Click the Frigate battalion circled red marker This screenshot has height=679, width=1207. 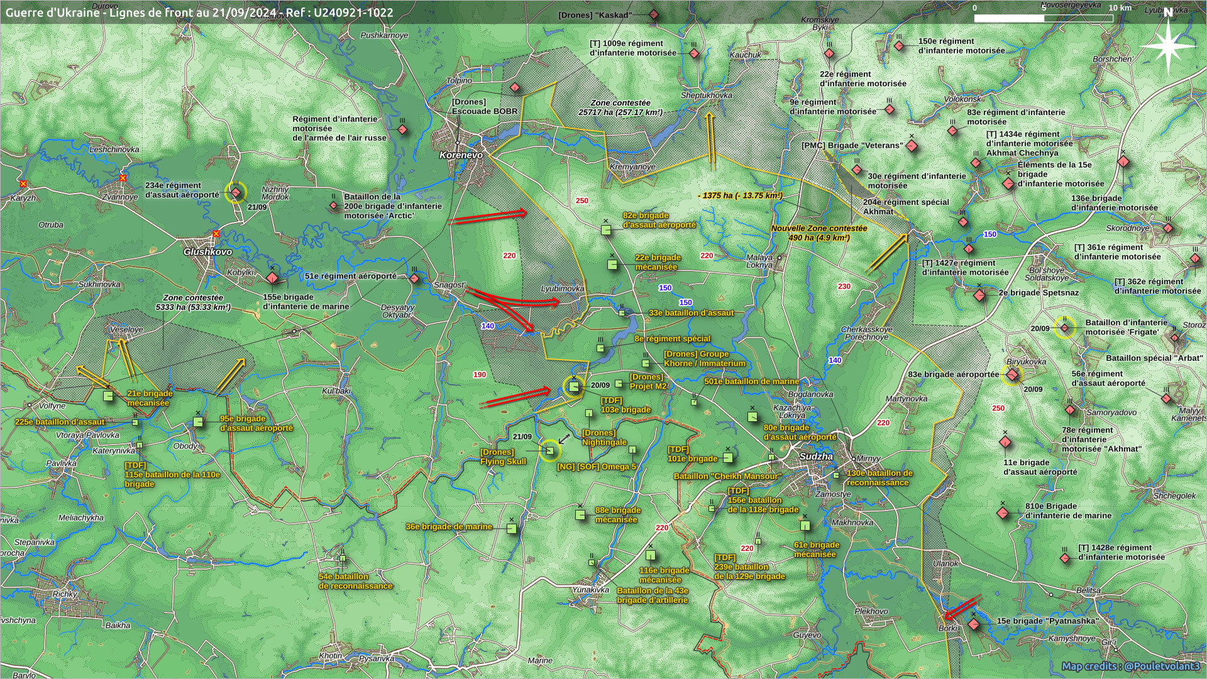(x=1064, y=328)
